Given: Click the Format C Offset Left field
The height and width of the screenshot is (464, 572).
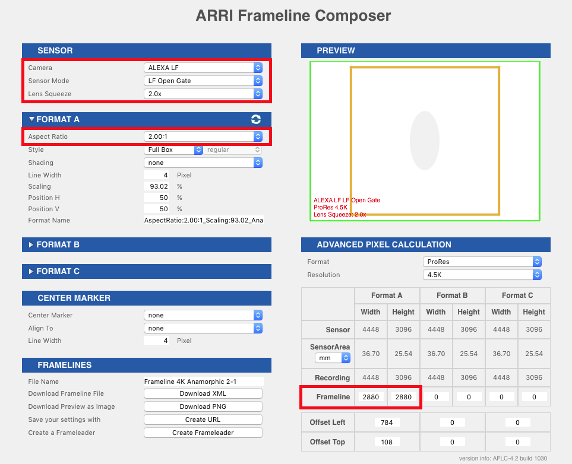Looking at the screenshot, I should (517, 422).
